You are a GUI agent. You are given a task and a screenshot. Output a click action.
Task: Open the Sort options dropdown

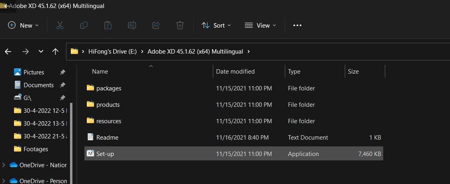(216, 25)
